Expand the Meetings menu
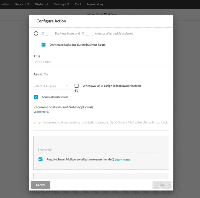 point(61,4)
